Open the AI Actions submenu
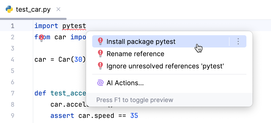 point(125,83)
